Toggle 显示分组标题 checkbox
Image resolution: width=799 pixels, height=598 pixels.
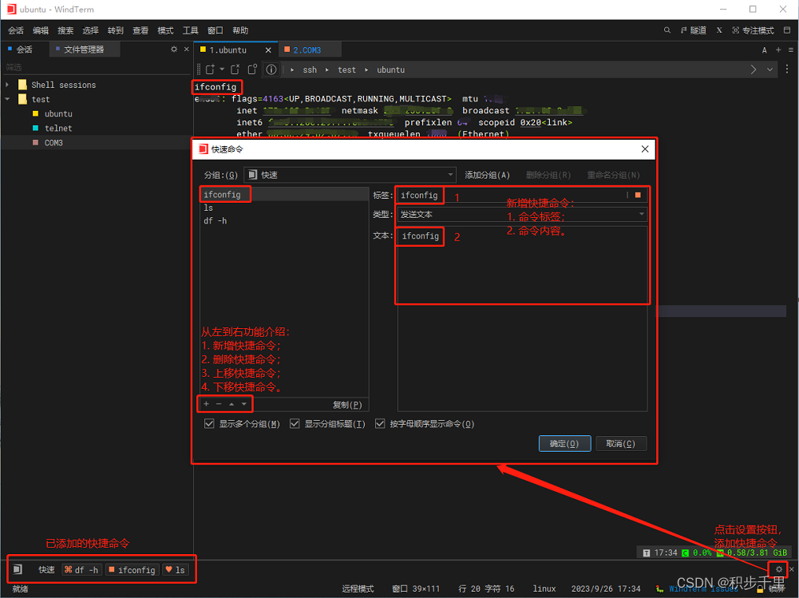click(x=295, y=424)
